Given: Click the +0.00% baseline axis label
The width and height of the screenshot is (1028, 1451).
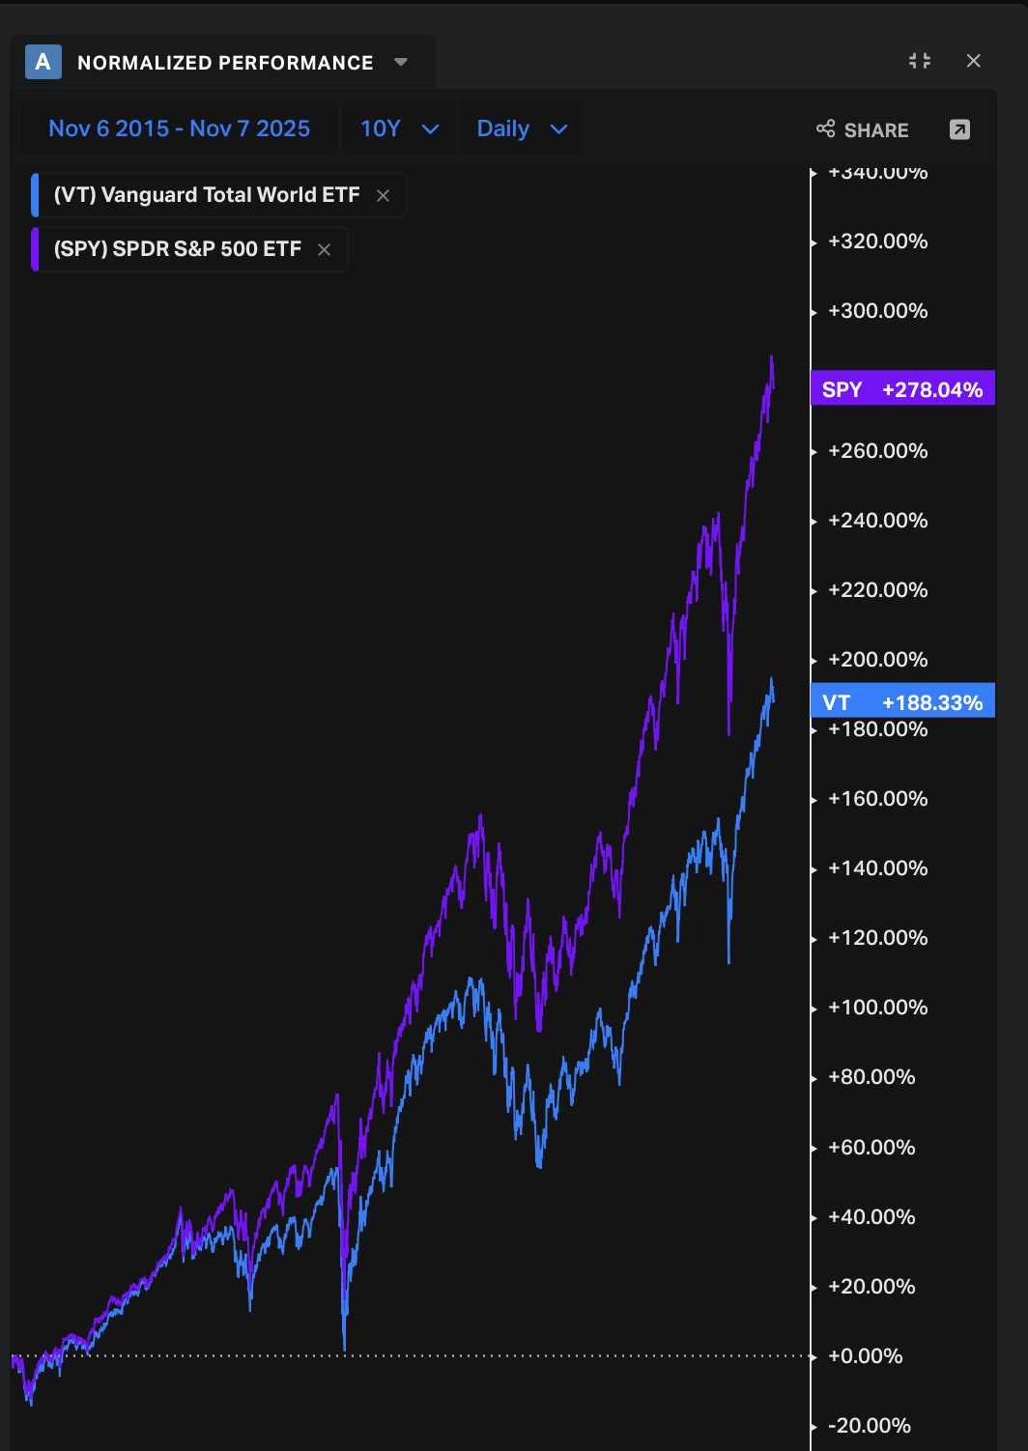Looking at the screenshot, I should tap(865, 1356).
